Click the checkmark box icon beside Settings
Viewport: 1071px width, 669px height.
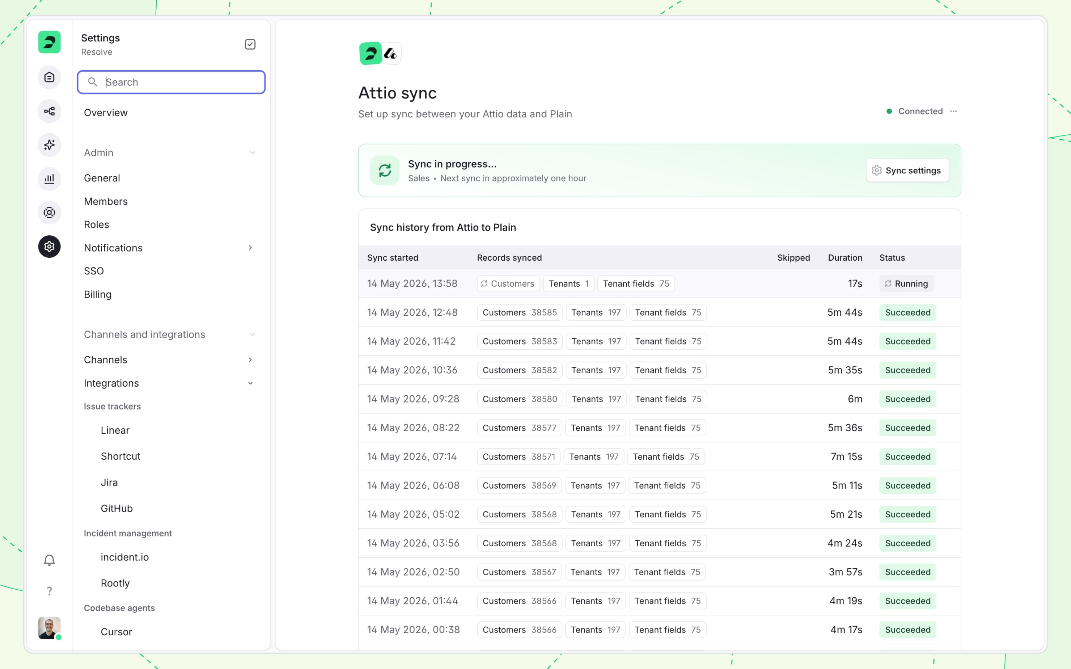(250, 44)
